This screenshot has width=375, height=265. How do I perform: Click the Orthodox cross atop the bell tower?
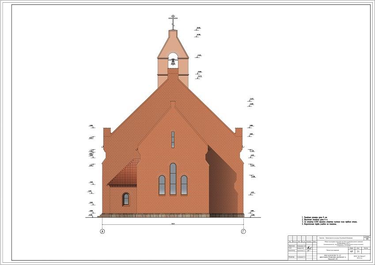point(173,21)
